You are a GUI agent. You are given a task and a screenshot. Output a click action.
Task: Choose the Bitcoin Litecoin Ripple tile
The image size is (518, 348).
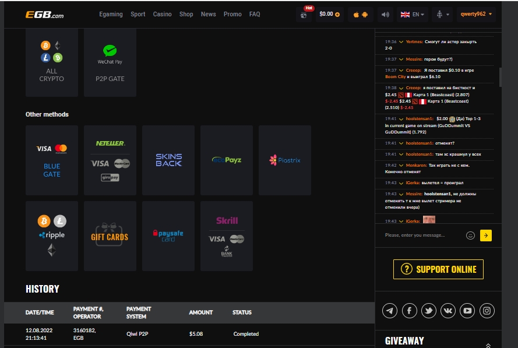[52, 236]
